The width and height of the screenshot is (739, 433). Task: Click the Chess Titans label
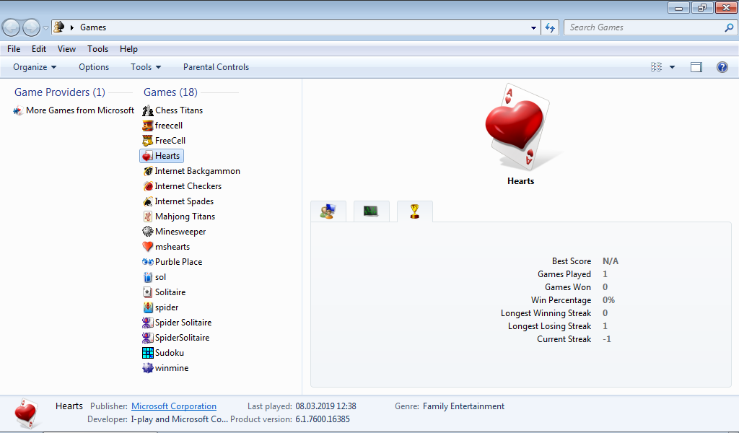pos(179,110)
